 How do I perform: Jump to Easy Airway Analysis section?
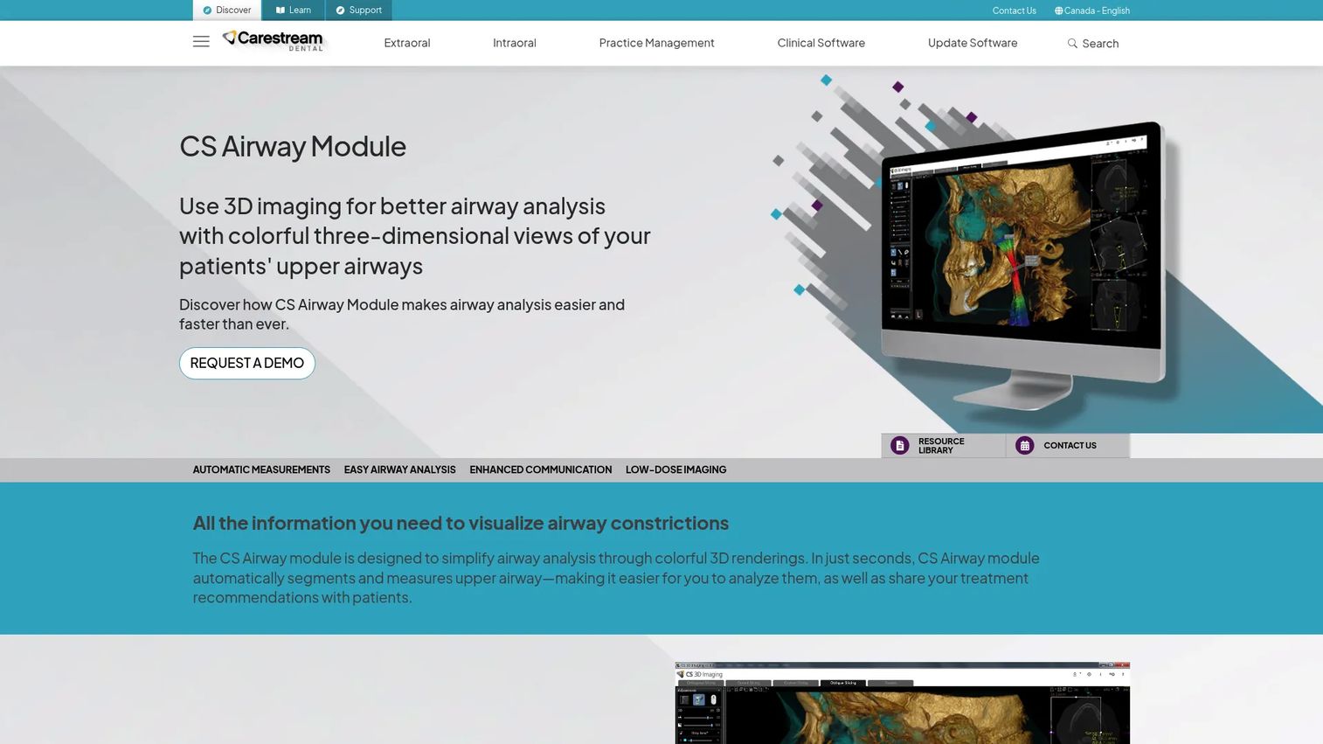point(399,469)
